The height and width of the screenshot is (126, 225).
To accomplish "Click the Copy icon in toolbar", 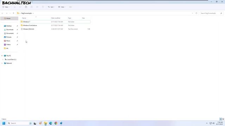I will tap(20, 7).
